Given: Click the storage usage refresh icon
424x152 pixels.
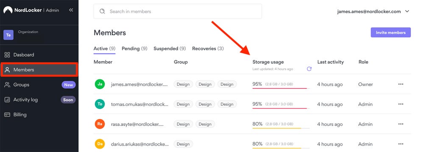Looking at the screenshot, I should (309, 69).
